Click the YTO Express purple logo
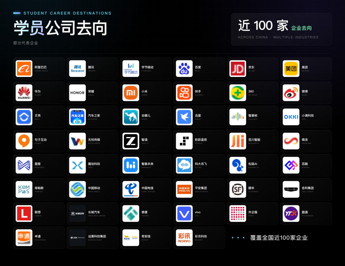This screenshot has width=345, height=266. [291, 214]
